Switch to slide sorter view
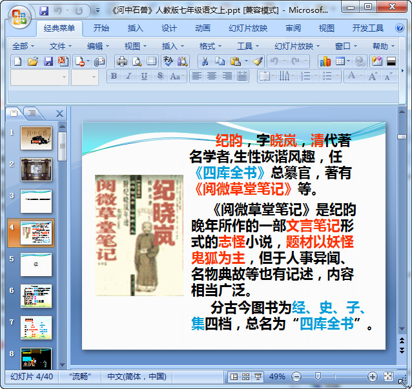 click(245, 377)
